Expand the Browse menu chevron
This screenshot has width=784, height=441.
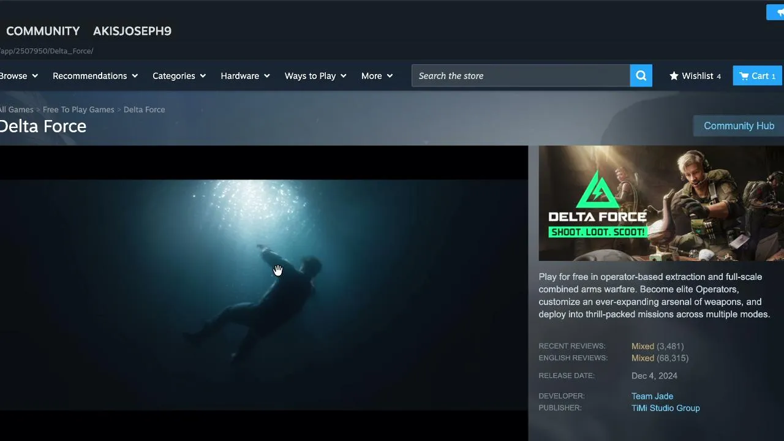(35, 76)
